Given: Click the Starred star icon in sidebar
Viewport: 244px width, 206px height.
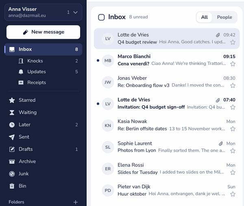Looking at the screenshot, I should [12, 100].
